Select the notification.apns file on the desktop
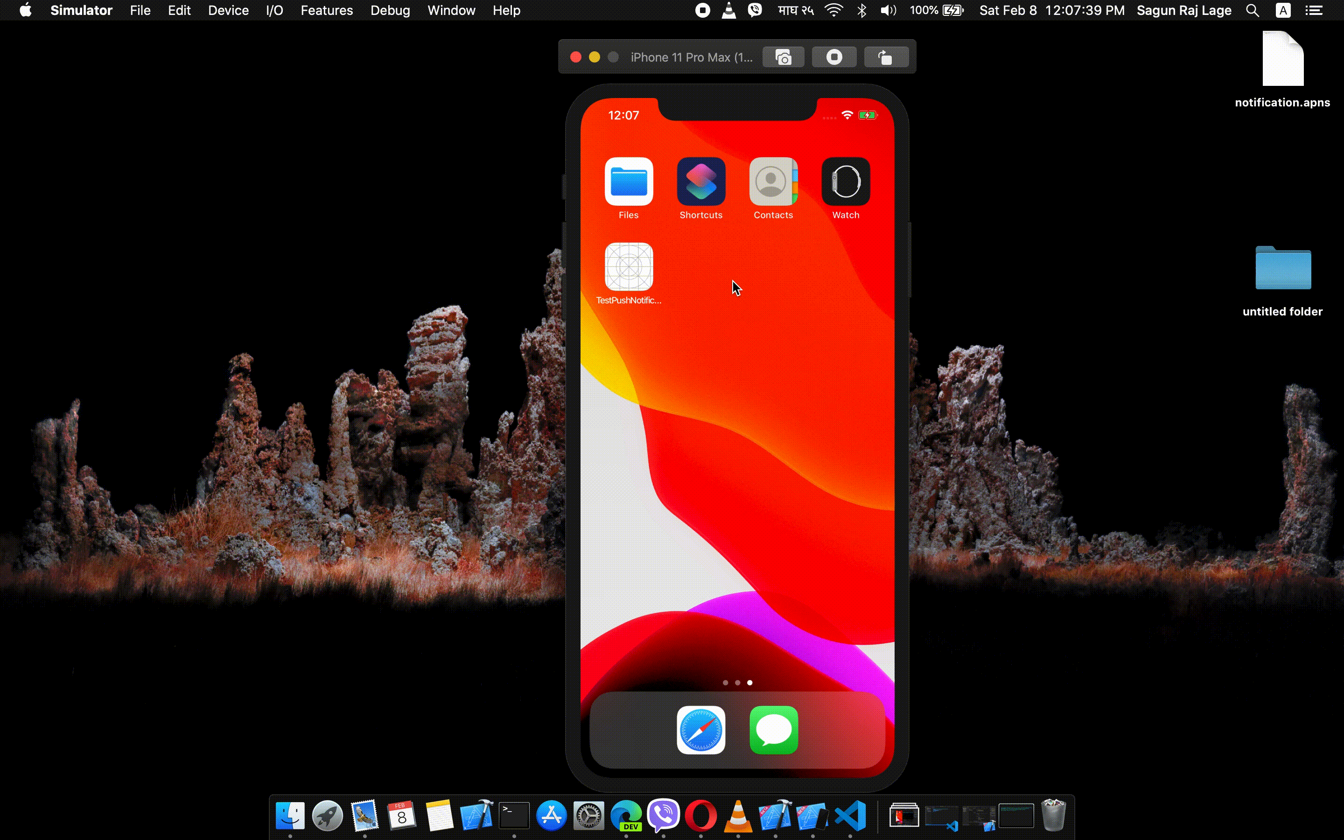Image resolution: width=1344 pixels, height=840 pixels. pyautogui.click(x=1282, y=60)
